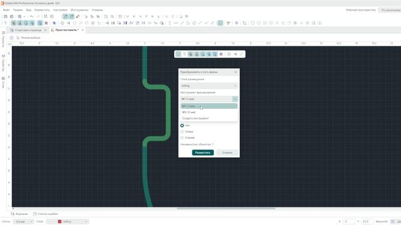
Task: Open the Правка menu
Action: 18,10
